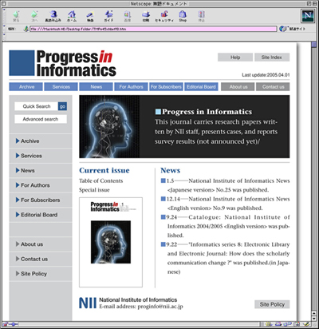Viewport: 319px width, 329px height.
Task: Go to the Home page icon
Action: 72,16
